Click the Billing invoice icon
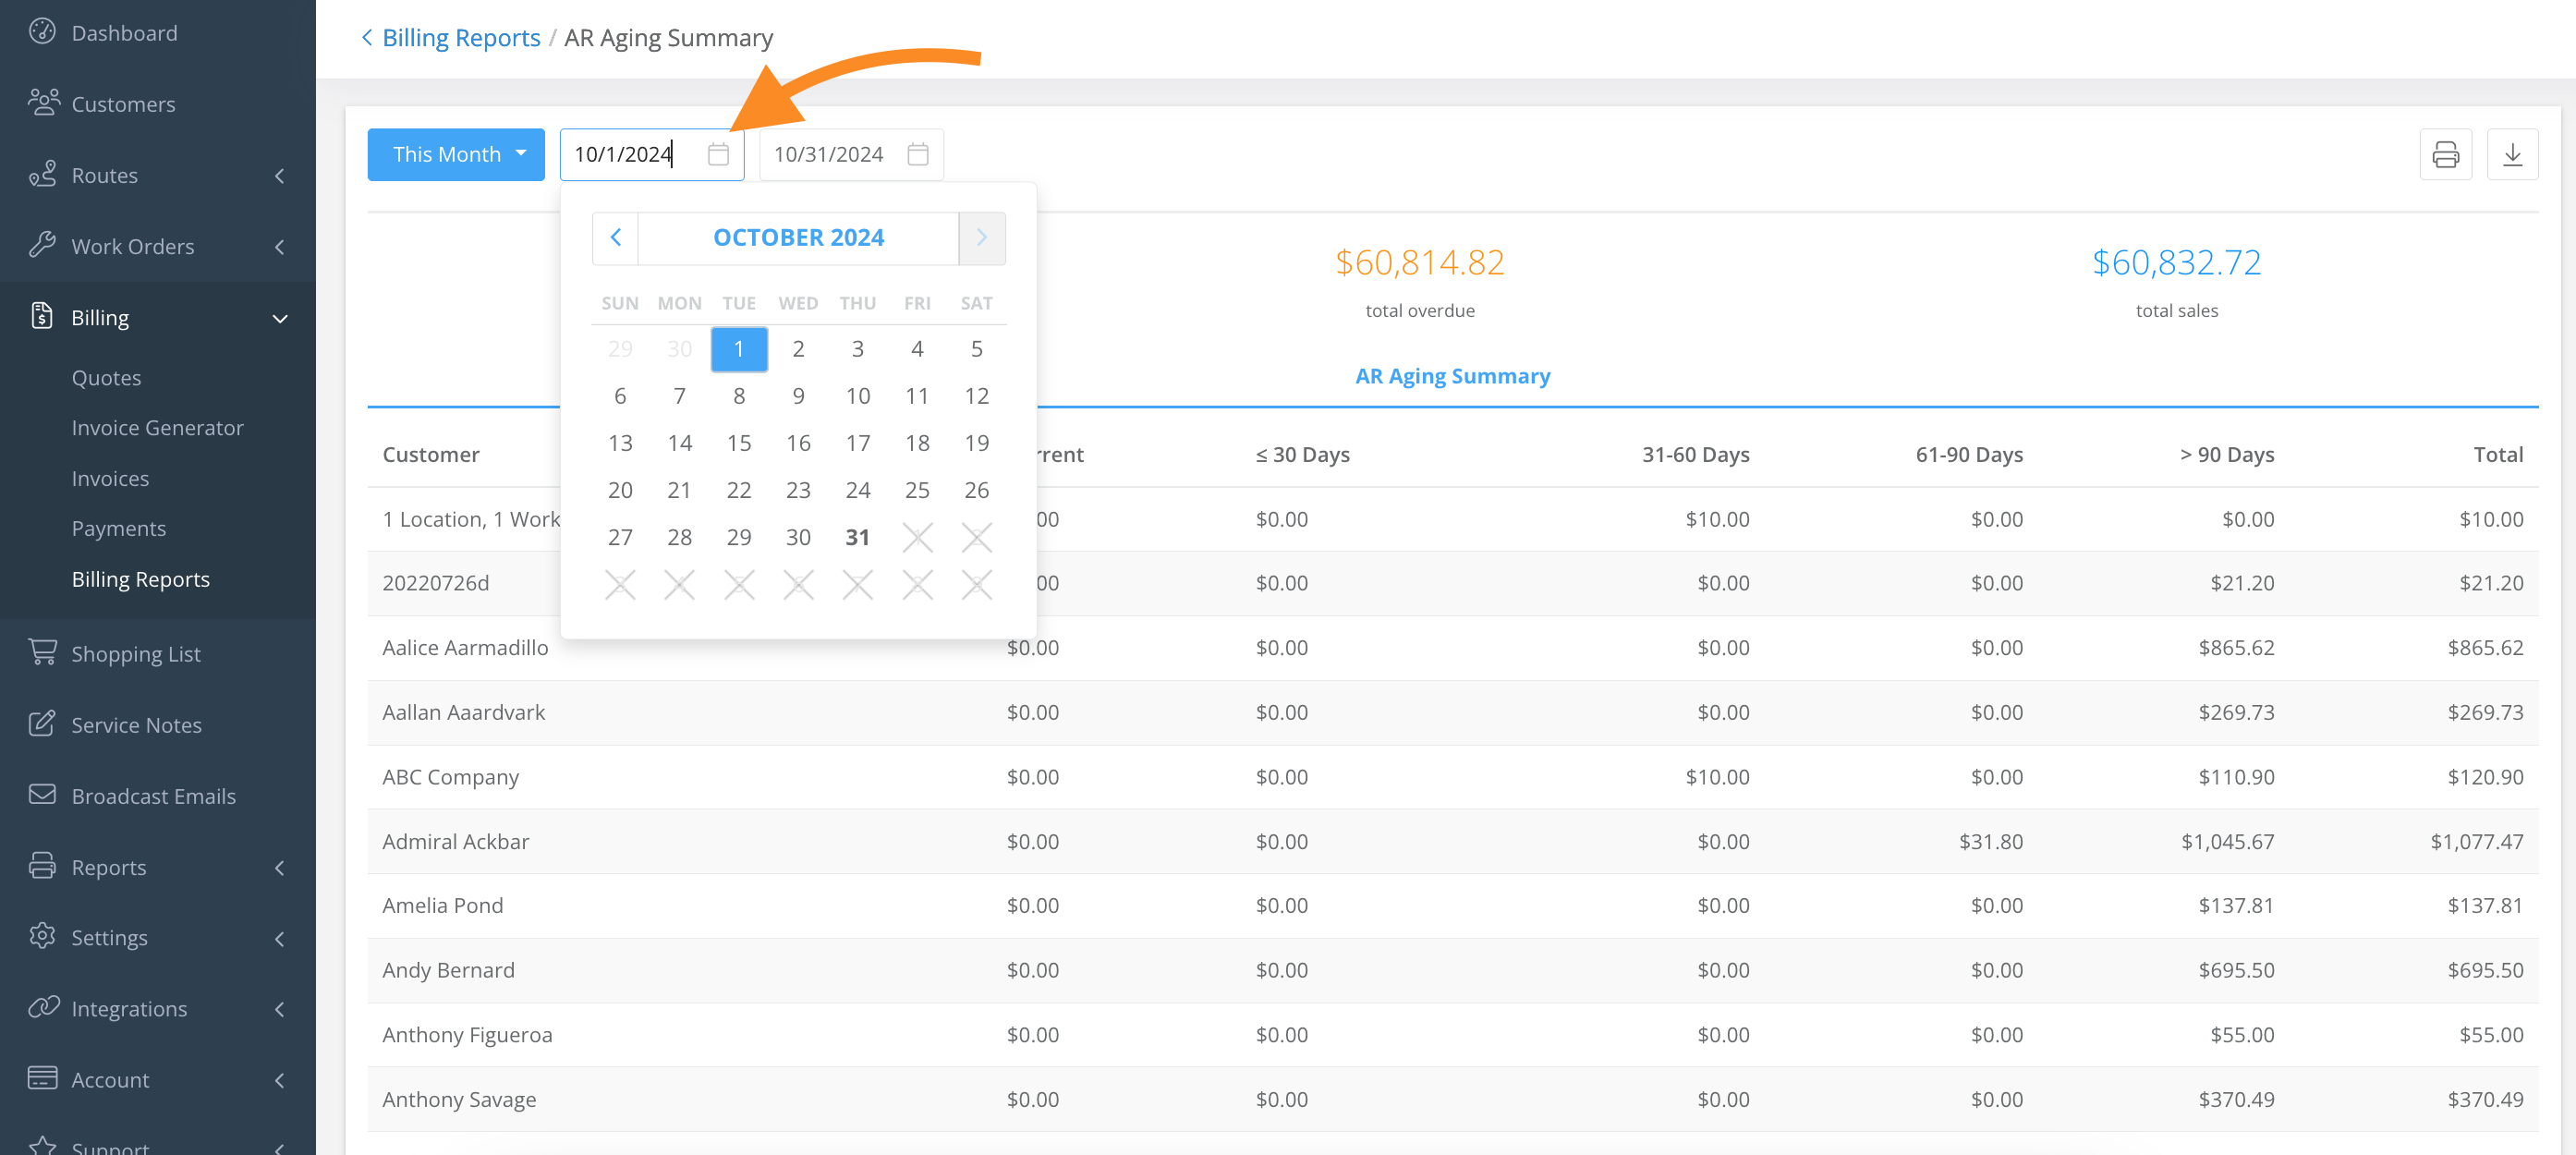This screenshot has height=1155, width=2576. tap(42, 316)
